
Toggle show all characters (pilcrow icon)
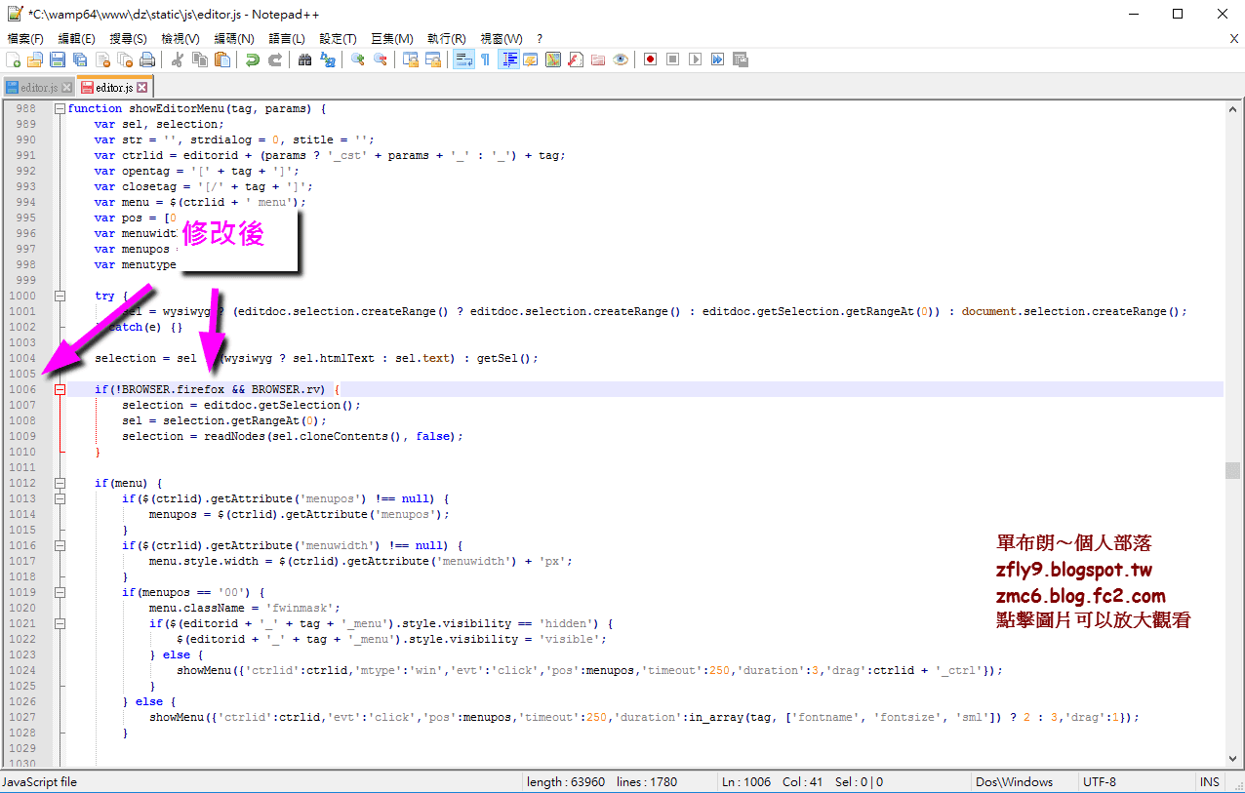[485, 59]
